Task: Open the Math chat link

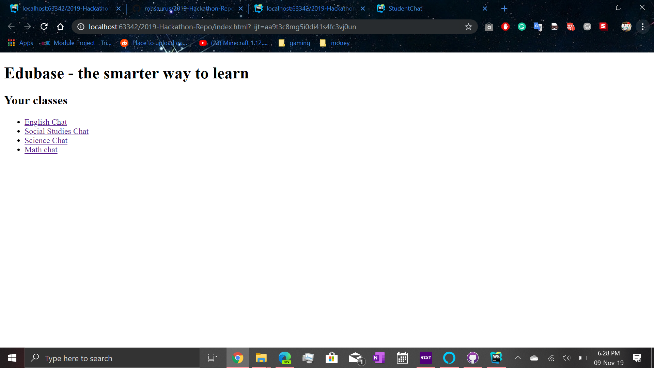Action: pyautogui.click(x=41, y=150)
